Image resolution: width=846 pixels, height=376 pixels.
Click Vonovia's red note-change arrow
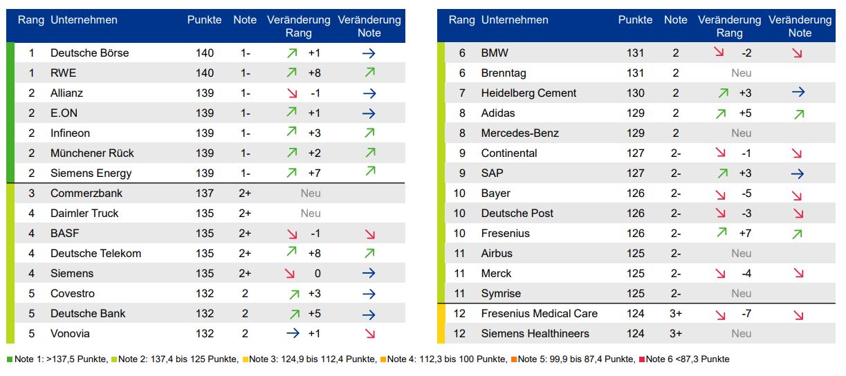(x=369, y=333)
